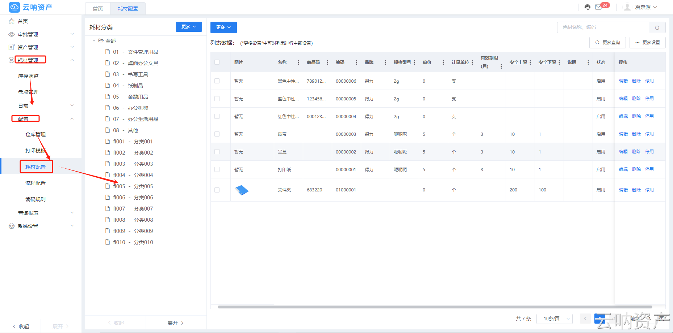Click the user avatar icon

[x=627, y=7]
